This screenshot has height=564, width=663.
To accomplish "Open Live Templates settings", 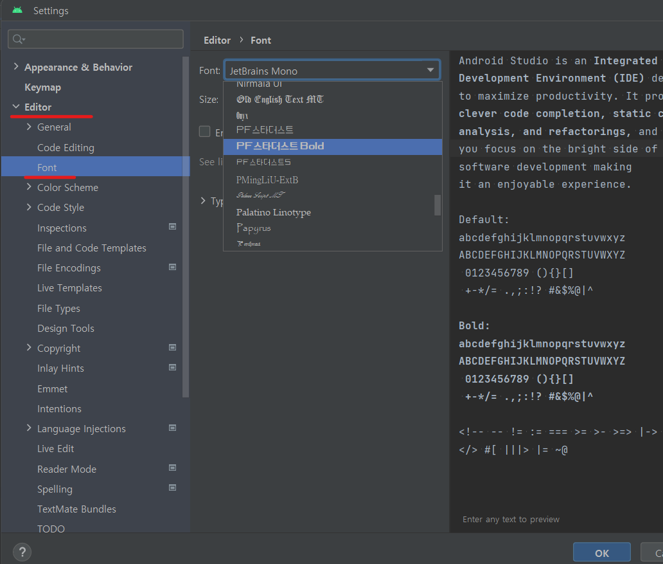I will point(69,288).
